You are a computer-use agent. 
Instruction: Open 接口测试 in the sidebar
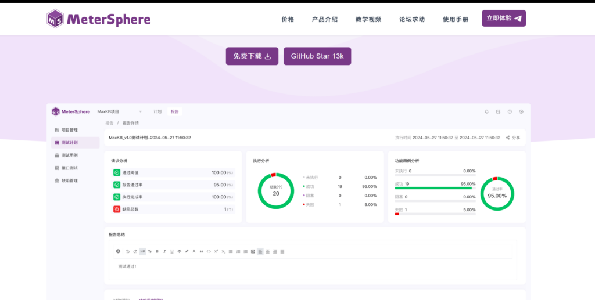(75, 168)
